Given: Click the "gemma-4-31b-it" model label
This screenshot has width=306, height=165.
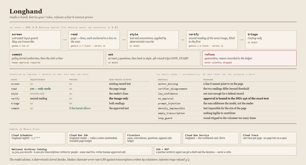Looking at the screenshot, I should [20, 46].
